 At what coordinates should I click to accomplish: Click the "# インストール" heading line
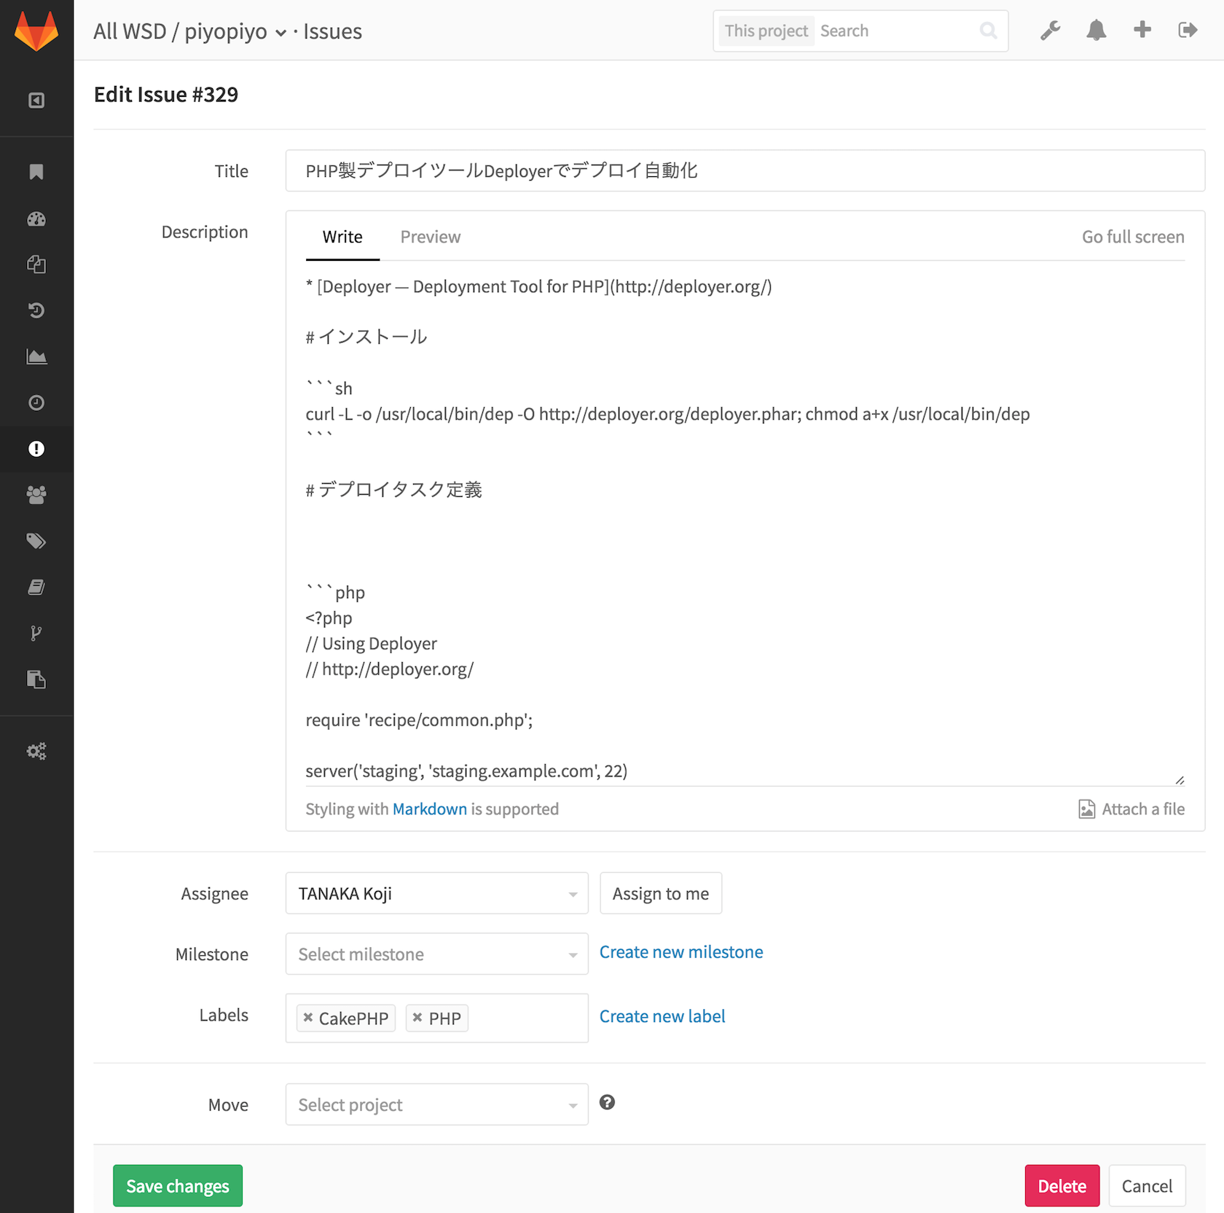click(x=366, y=337)
